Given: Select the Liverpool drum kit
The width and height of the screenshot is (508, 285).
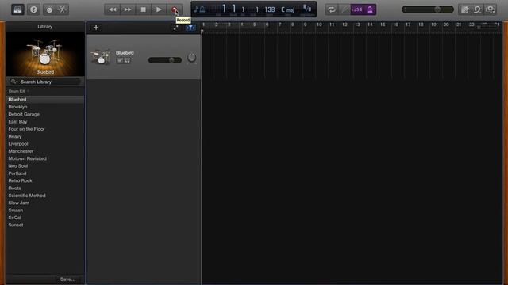Looking at the screenshot, I should (x=45, y=144).
